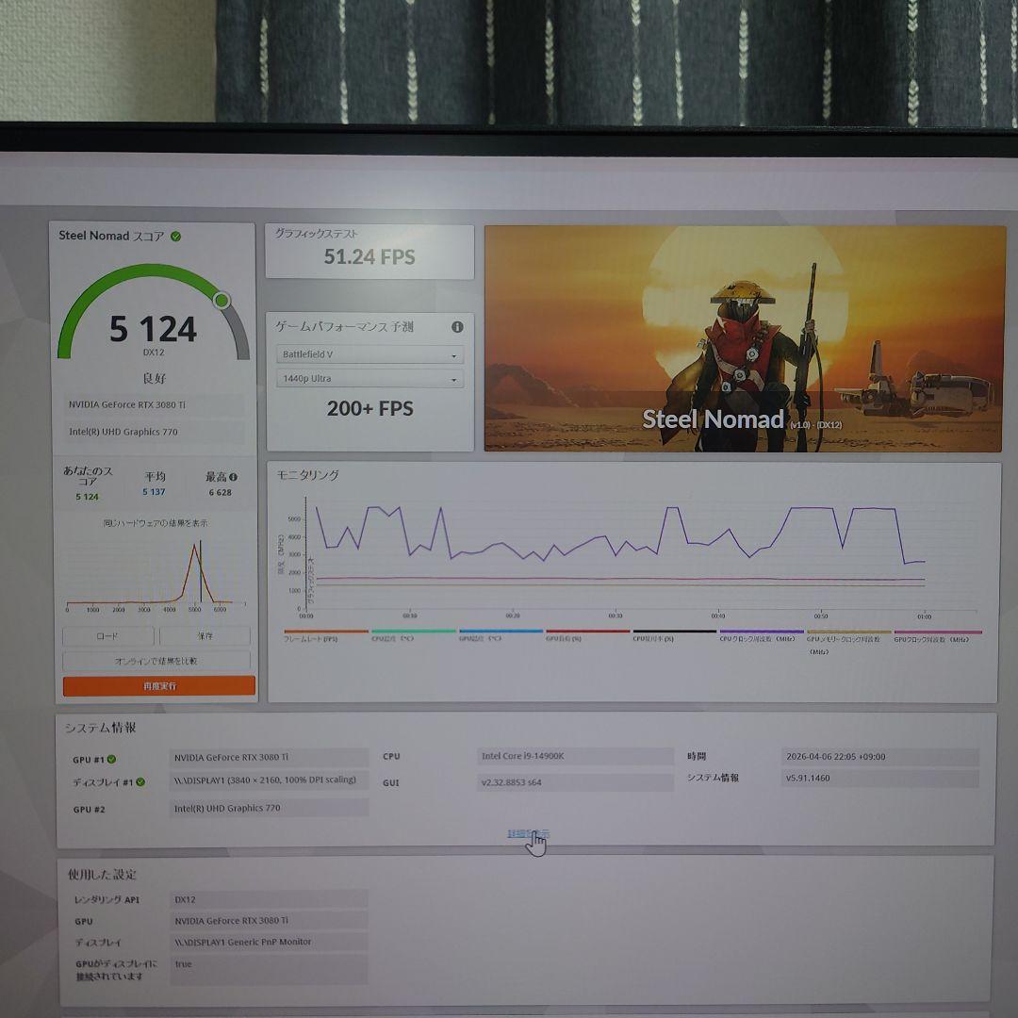Toggle GPUメモリークロック周波数 legend series
Screen dimensions: 1018x1018
click(x=848, y=641)
